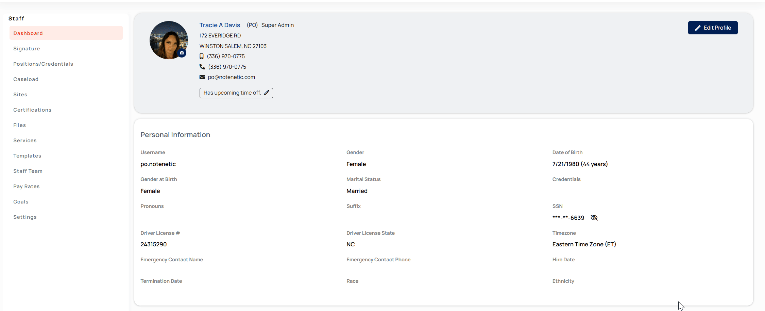Open Templates in sidebar
765x311 pixels.
[27, 156]
